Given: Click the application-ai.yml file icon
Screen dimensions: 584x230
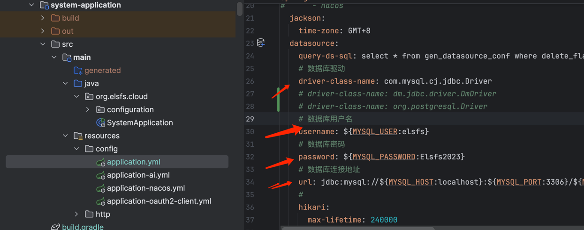Looking at the screenshot, I should point(100,175).
